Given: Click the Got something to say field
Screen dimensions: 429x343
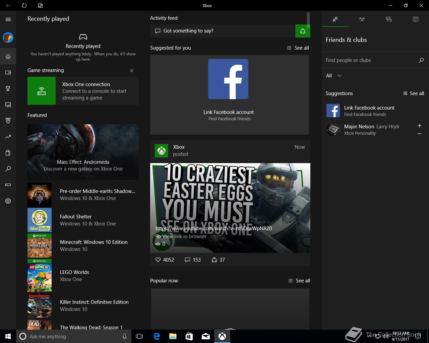Looking at the screenshot, I should click(222, 31).
